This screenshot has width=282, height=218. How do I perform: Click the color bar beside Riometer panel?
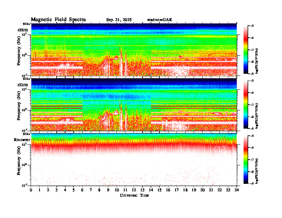point(246,160)
